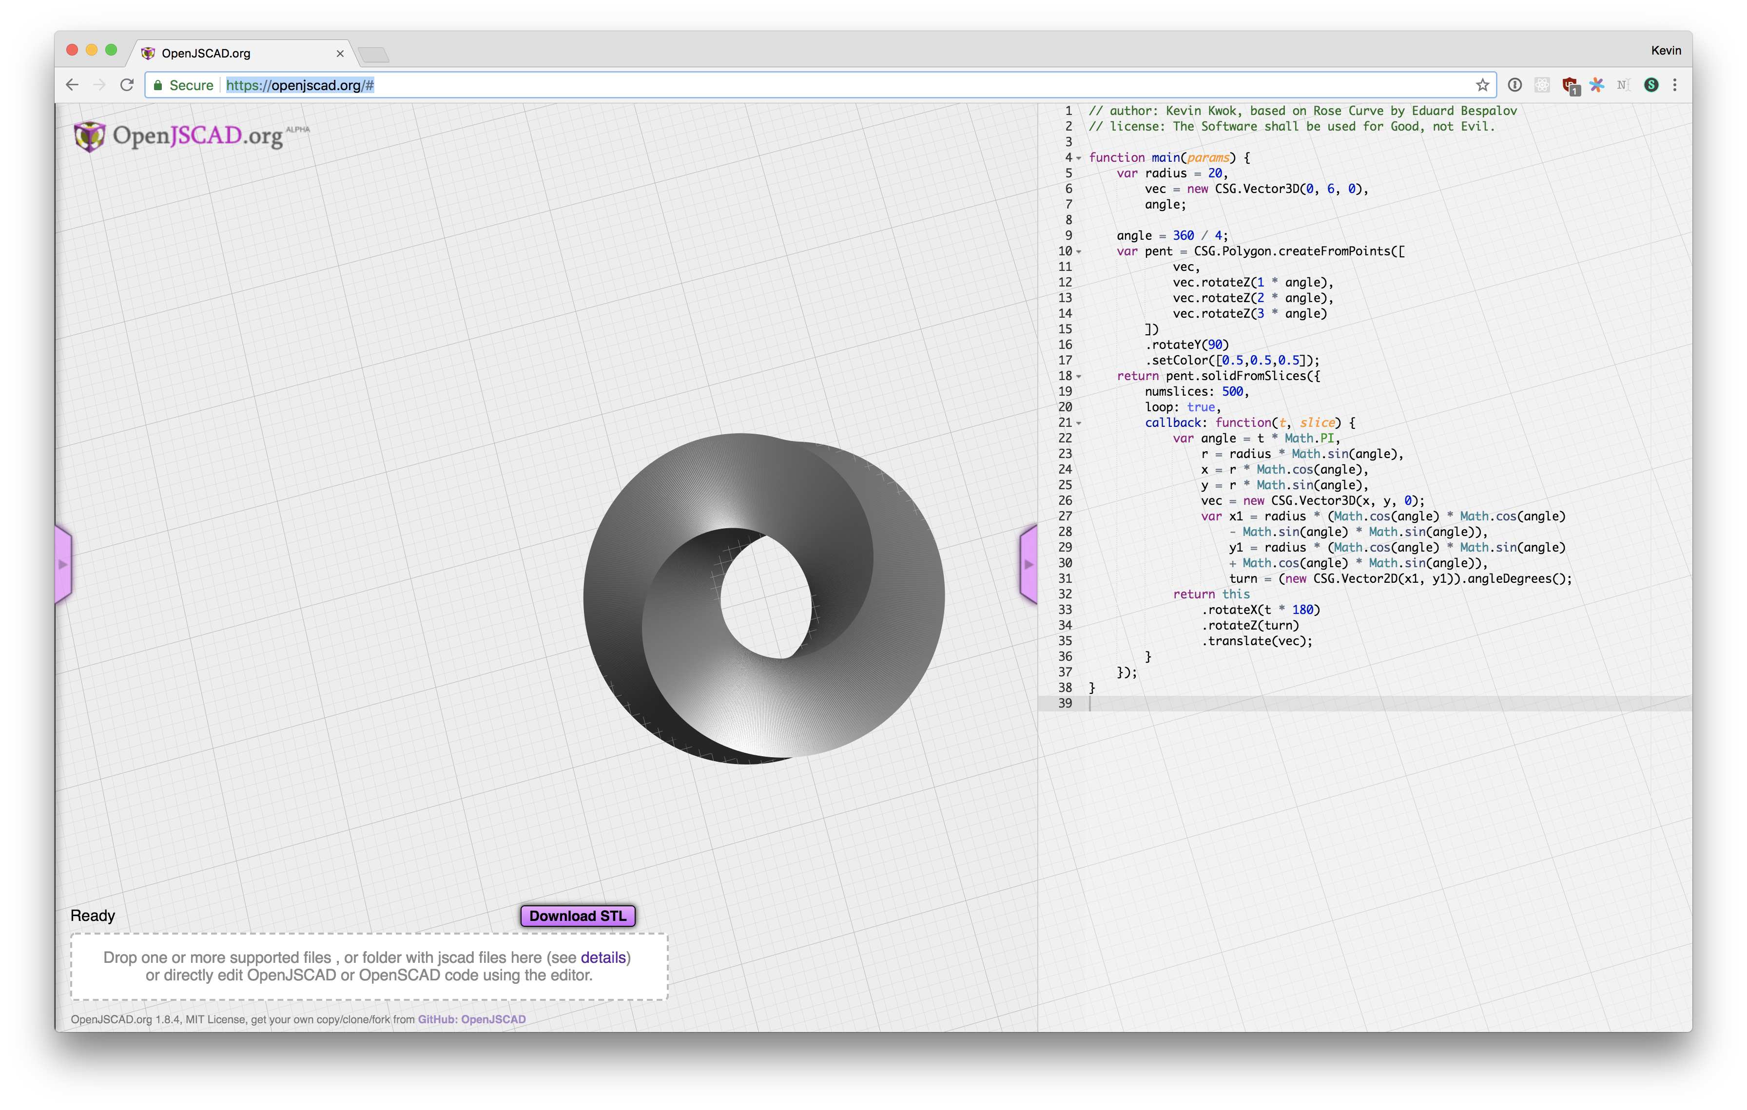The height and width of the screenshot is (1110, 1747).
Task: Click the URL address bar
Action: pyautogui.click(x=820, y=85)
